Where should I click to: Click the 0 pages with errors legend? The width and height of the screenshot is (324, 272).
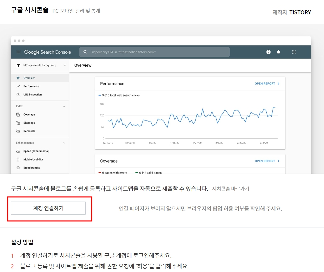click(x=113, y=173)
